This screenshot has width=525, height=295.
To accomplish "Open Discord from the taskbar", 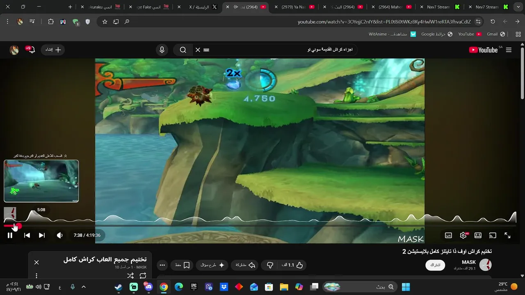I will 148,287.
